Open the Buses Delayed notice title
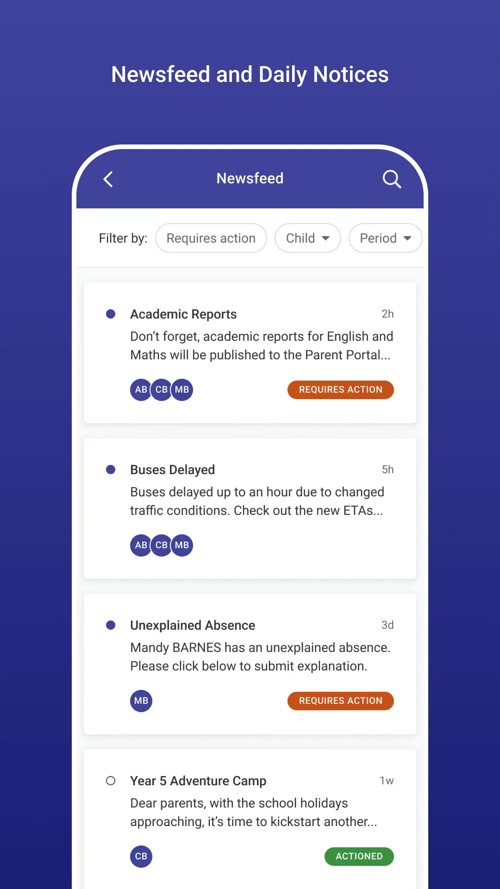 pyautogui.click(x=173, y=470)
